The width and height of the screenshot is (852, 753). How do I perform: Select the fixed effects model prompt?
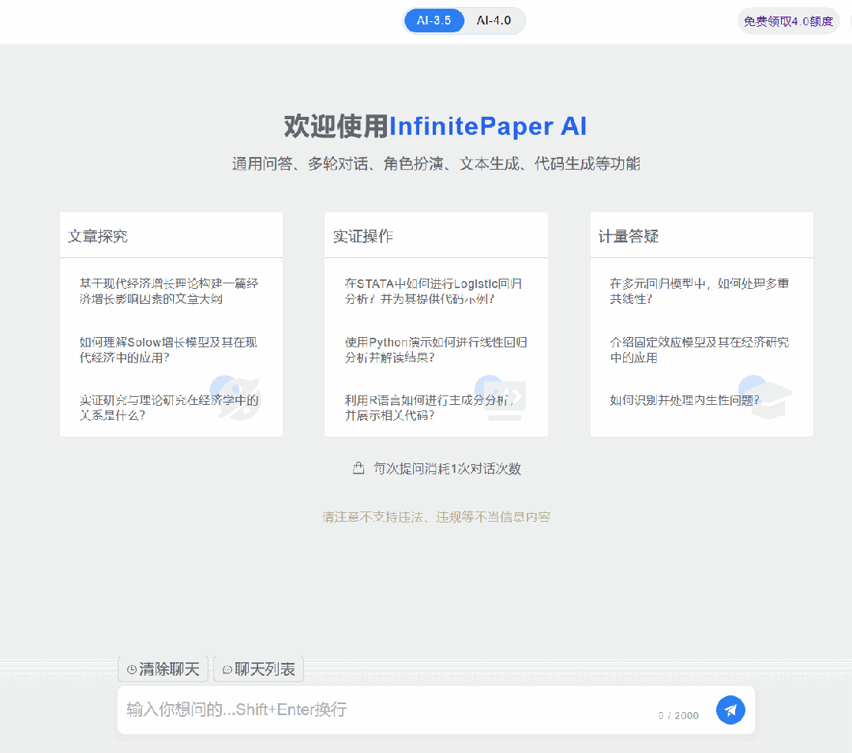coord(700,350)
